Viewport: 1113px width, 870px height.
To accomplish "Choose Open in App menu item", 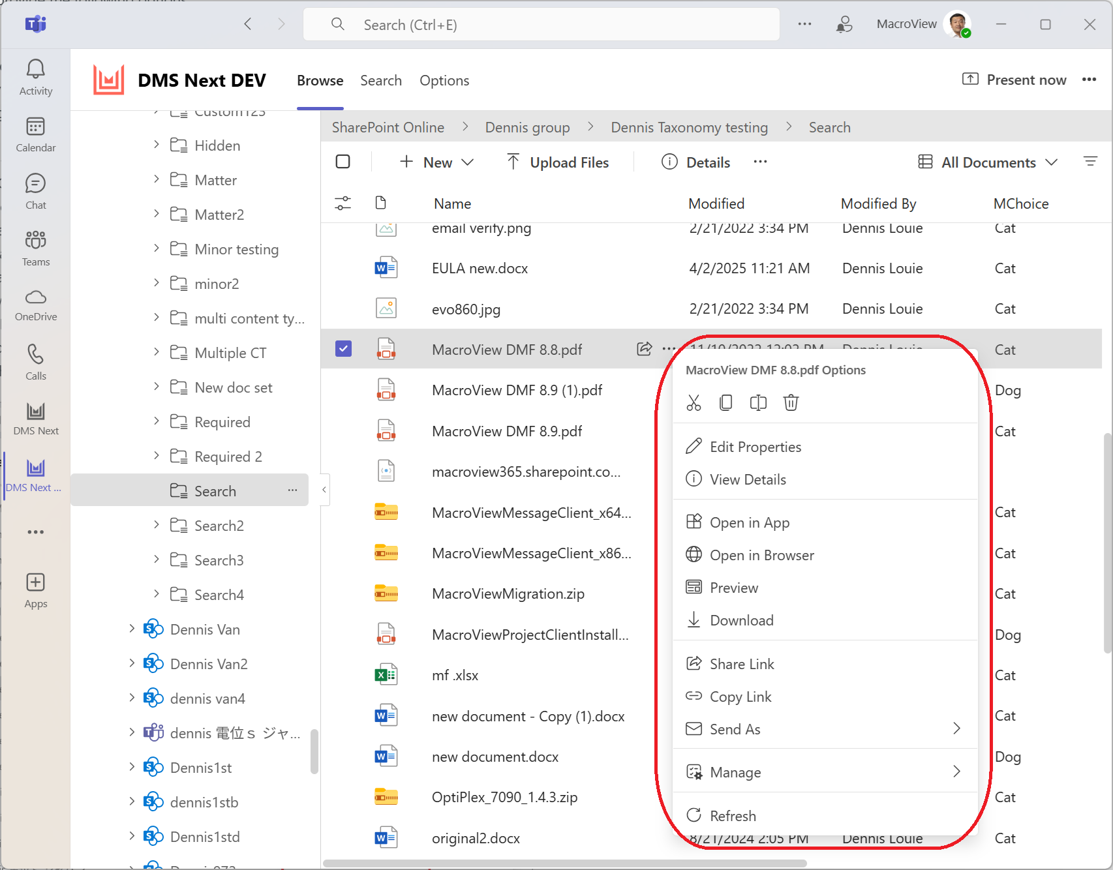I will pyautogui.click(x=825, y=522).
